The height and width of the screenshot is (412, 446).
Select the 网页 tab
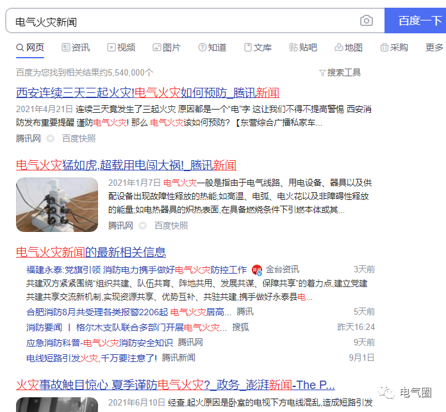[30, 47]
